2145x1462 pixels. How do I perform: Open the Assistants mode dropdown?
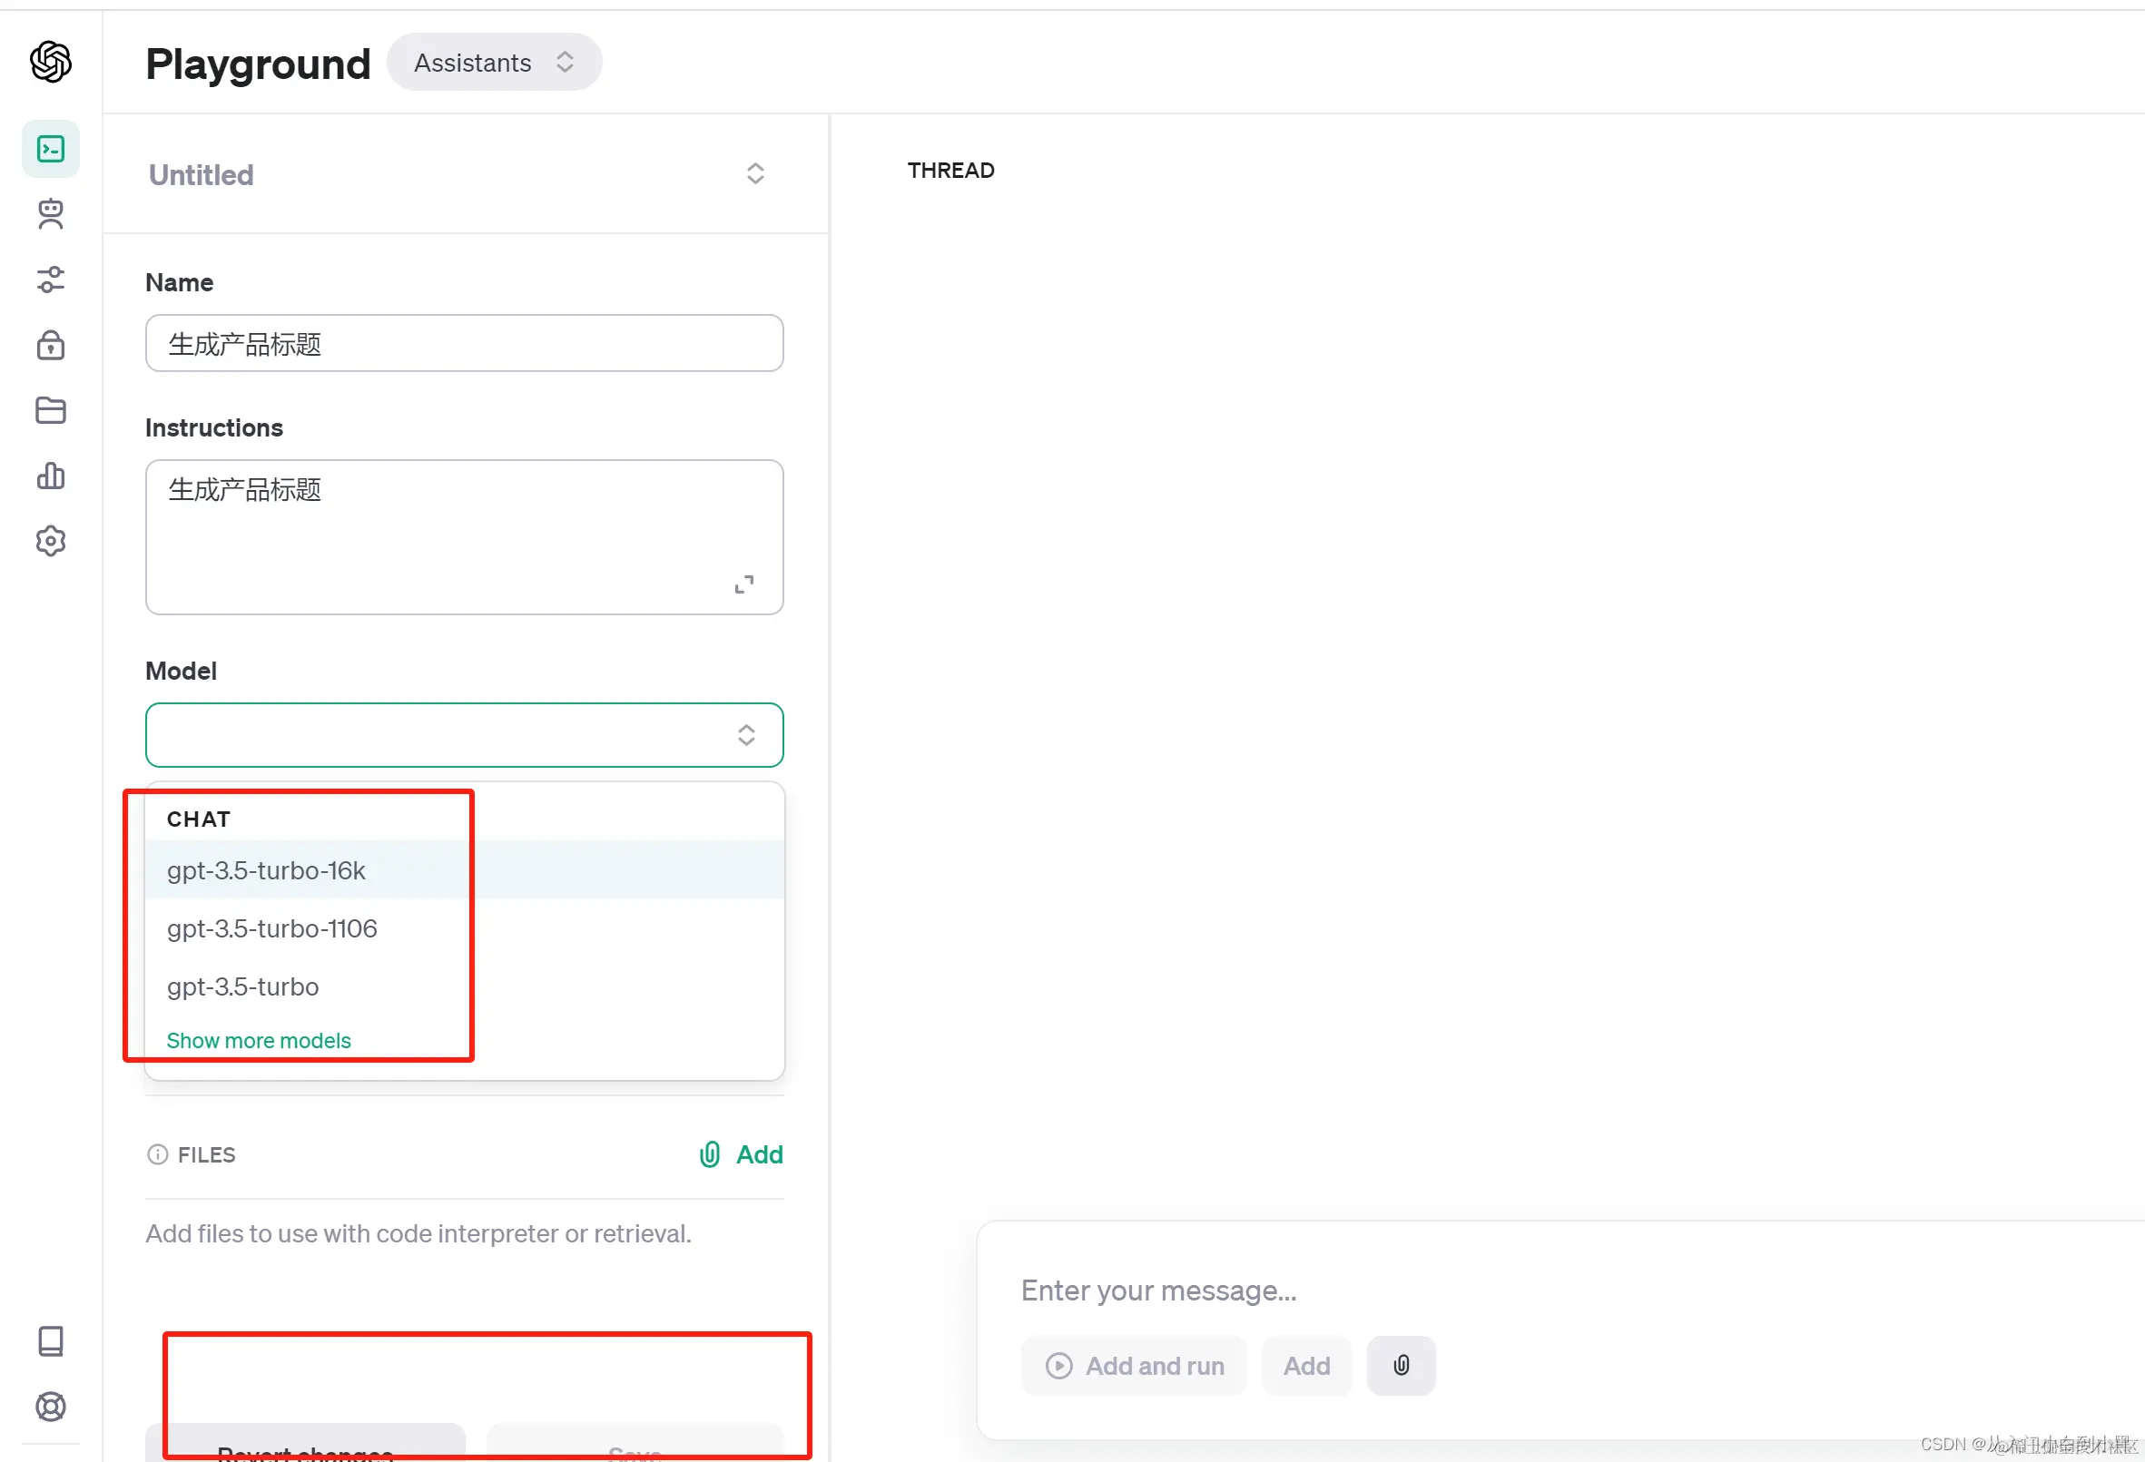tap(494, 63)
